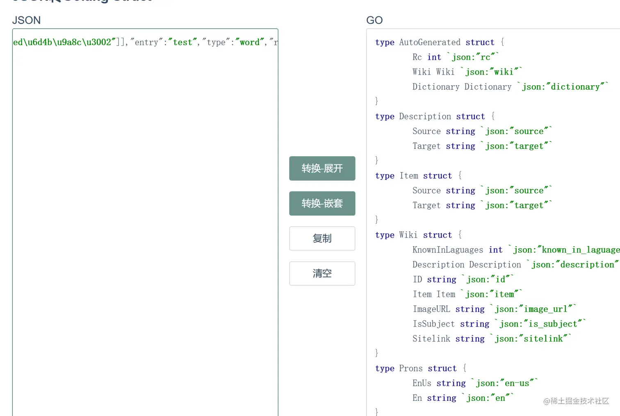The height and width of the screenshot is (416, 620).
Task: Clear the content with 清空 button
Action: (x=322, y=273)
